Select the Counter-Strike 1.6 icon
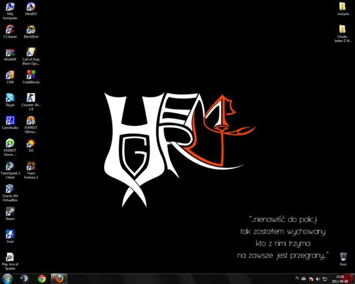This screenshot has width=355, height=284. click(x=31, y=102)
